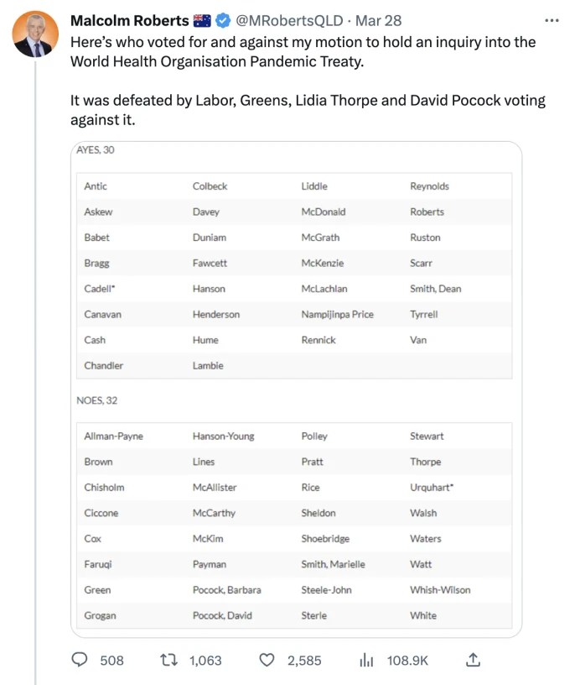
Task: Click the 508 replies count
Action: click(x=111, y=661)
